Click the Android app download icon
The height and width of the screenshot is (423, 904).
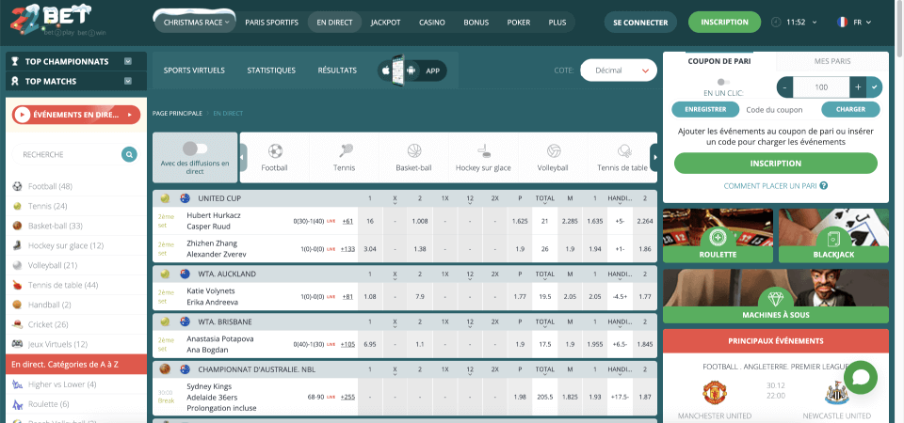pyautogui.click(x=412, y=70)
